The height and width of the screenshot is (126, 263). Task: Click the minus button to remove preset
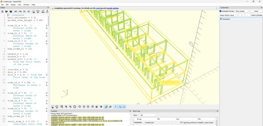(x=248, y=15)
